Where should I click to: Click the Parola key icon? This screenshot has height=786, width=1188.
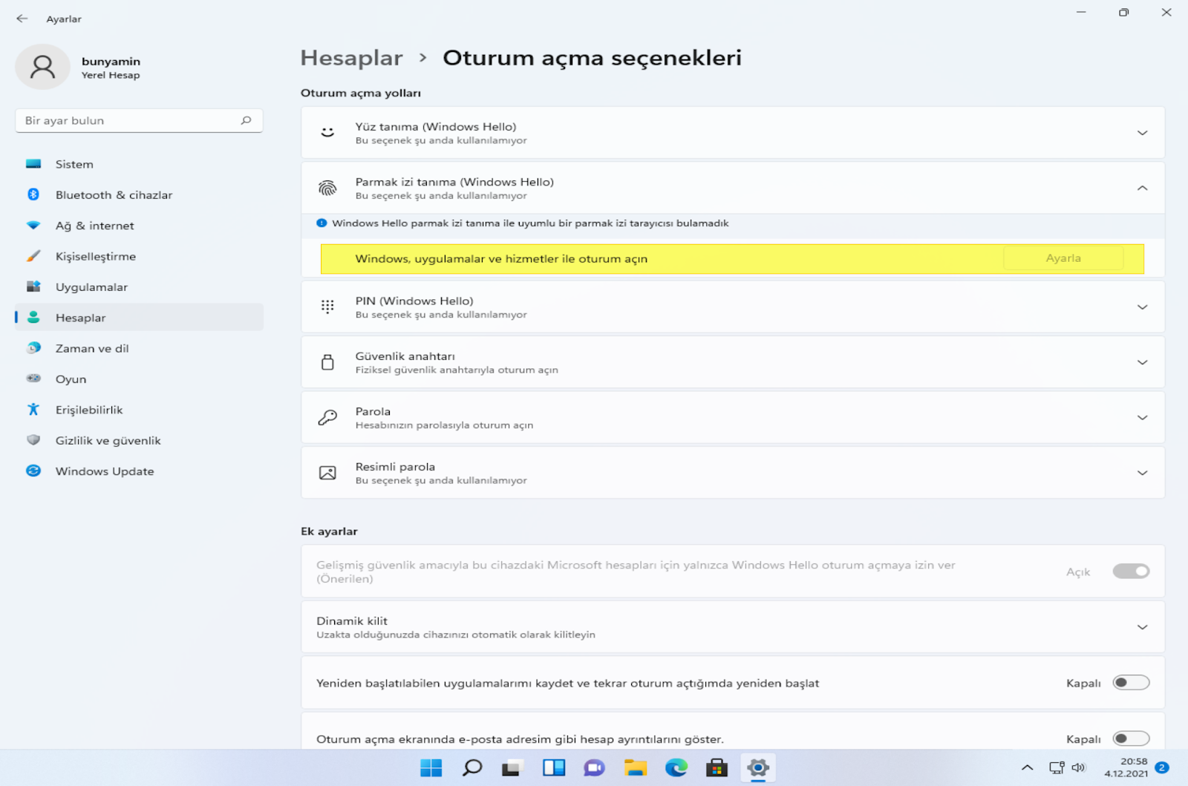pyautogui.click(x=327, y=417)
